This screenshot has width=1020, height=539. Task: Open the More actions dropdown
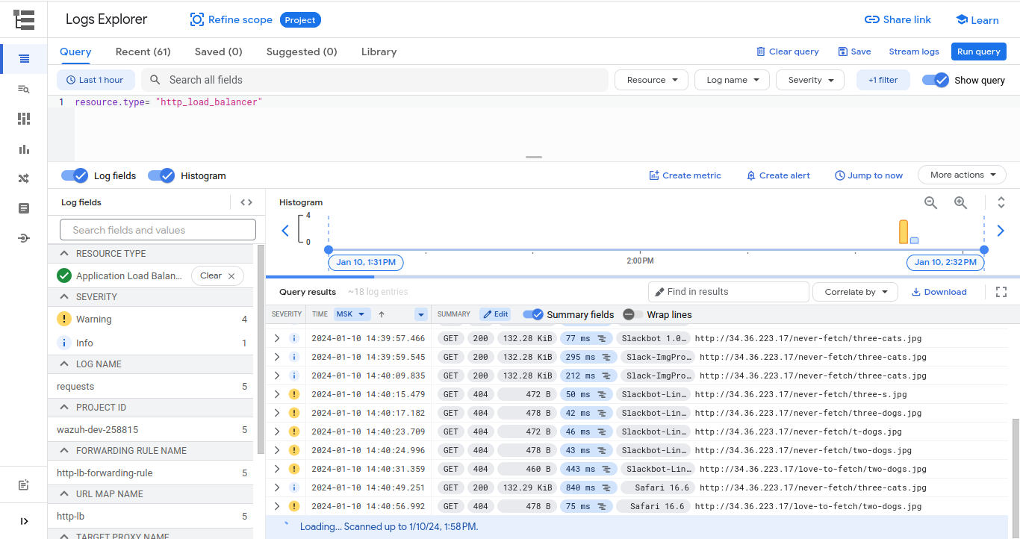962,175
